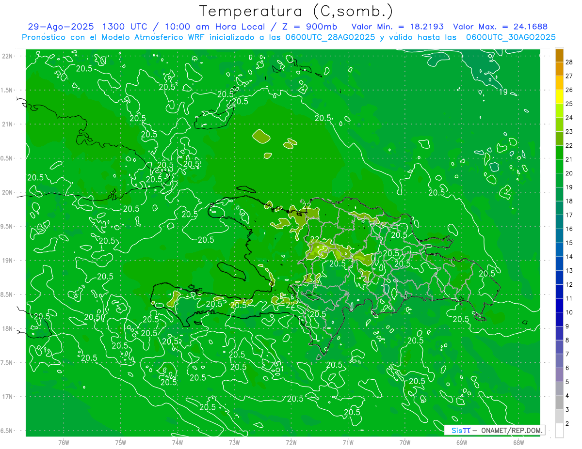This screenshot has width=582, height=449.
Task: Click the "71W" longitude axis label
Action: 348,442
